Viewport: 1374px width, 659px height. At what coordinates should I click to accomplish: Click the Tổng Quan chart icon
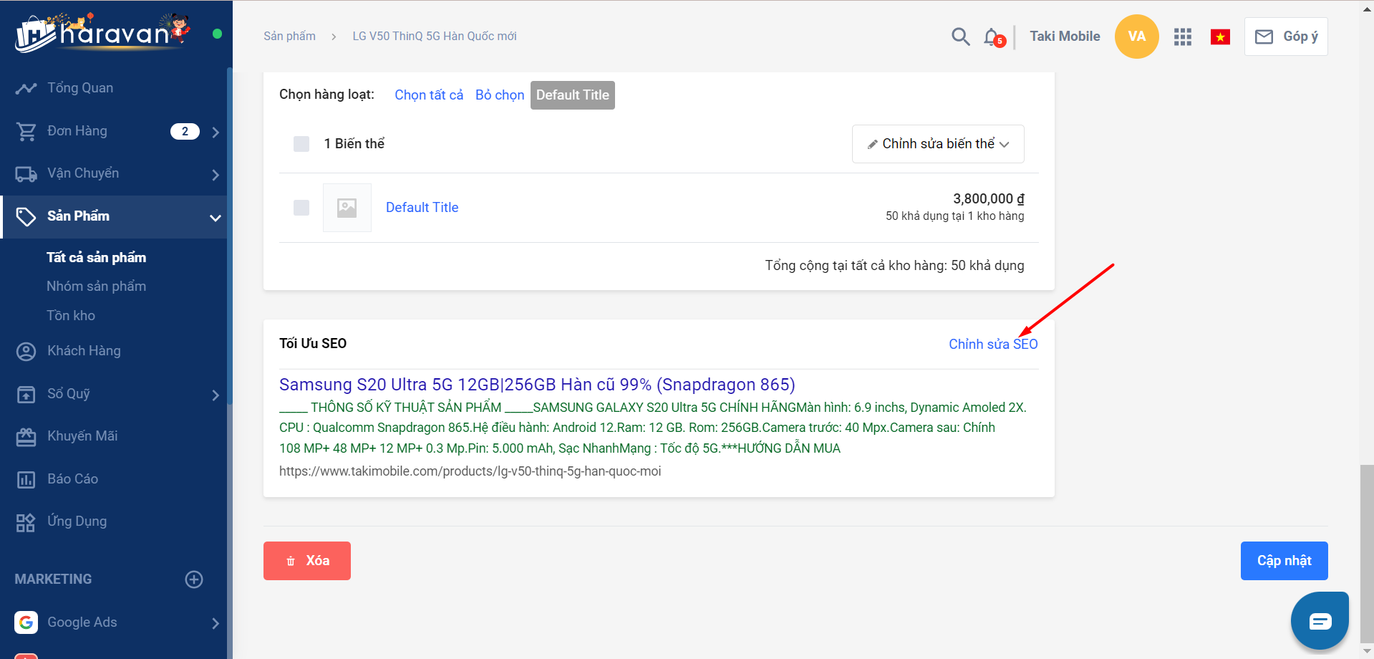coord(26,88)
